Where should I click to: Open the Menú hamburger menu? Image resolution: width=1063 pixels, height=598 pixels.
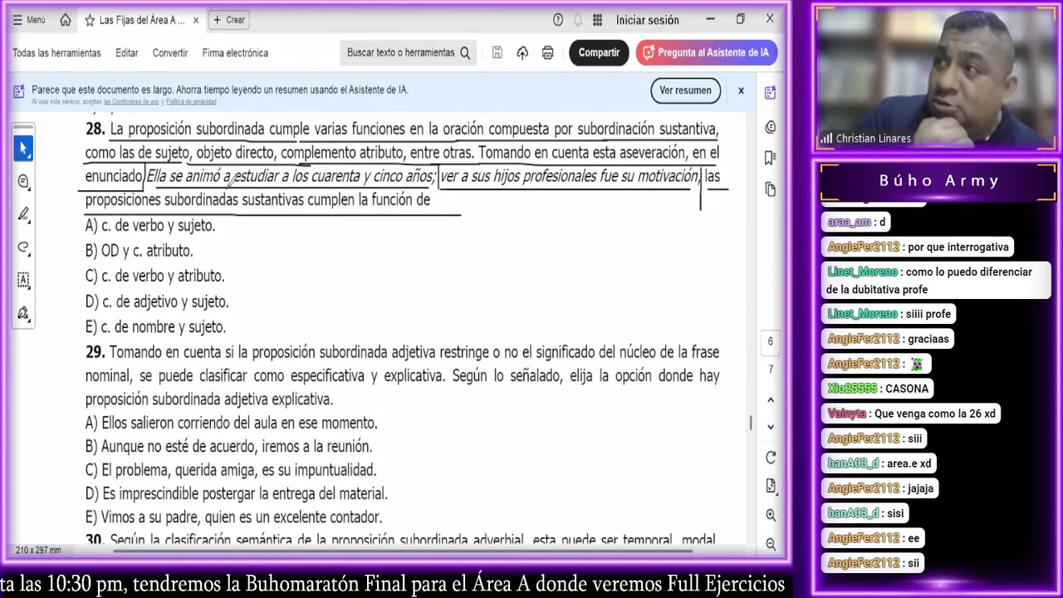pos(29,20)
